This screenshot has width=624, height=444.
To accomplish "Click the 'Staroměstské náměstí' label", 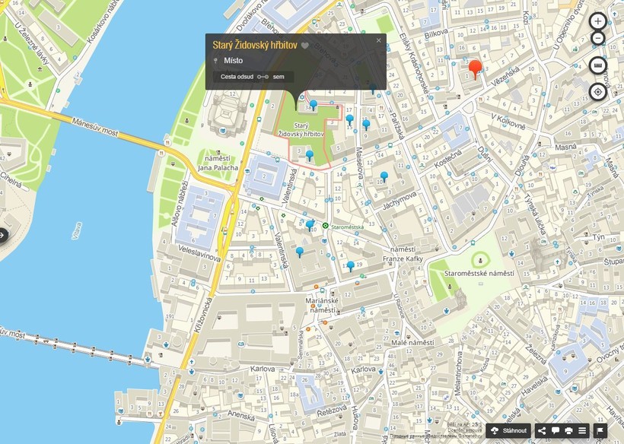I will click(479, 274).
